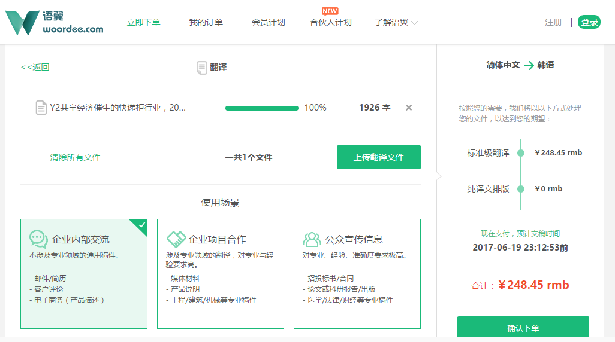This screenshot has height=342, width=615.
Task: Go to the 会员计划 page
Action: (268, 23)
